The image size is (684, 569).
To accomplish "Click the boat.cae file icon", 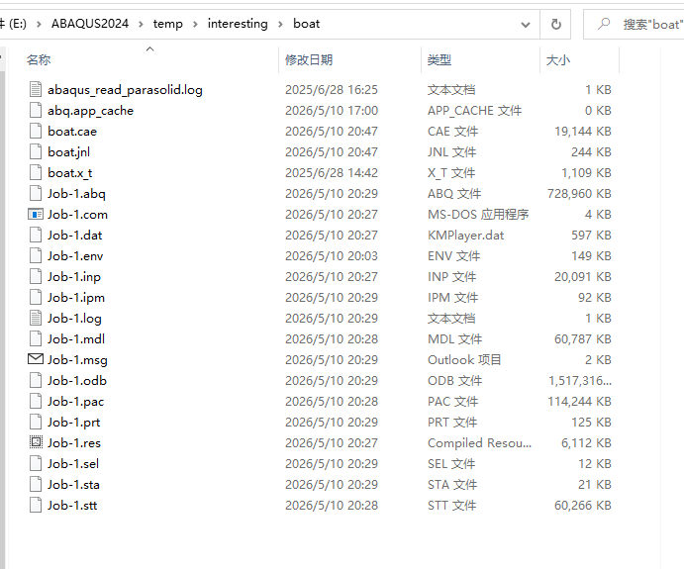I will coord(36,132).
